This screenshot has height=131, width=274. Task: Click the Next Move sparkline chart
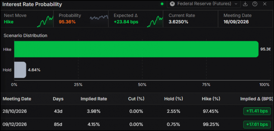coord(45,21)
